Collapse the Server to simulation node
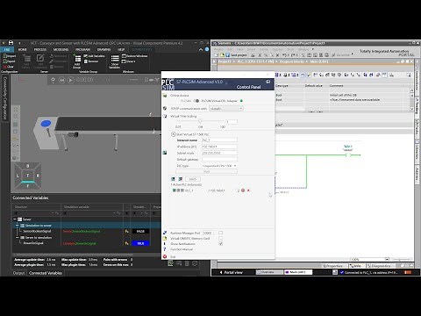Screen dimensions: 421x316 (18, 237)
